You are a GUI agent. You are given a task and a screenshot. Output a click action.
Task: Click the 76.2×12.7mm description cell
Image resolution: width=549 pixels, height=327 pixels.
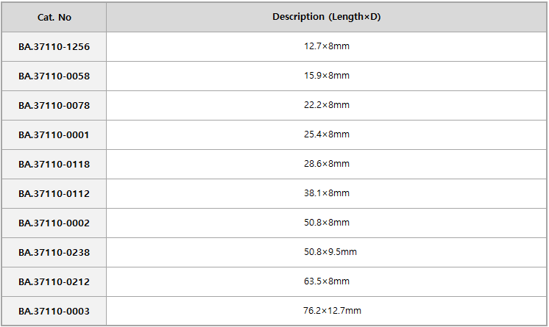(326, 311)
